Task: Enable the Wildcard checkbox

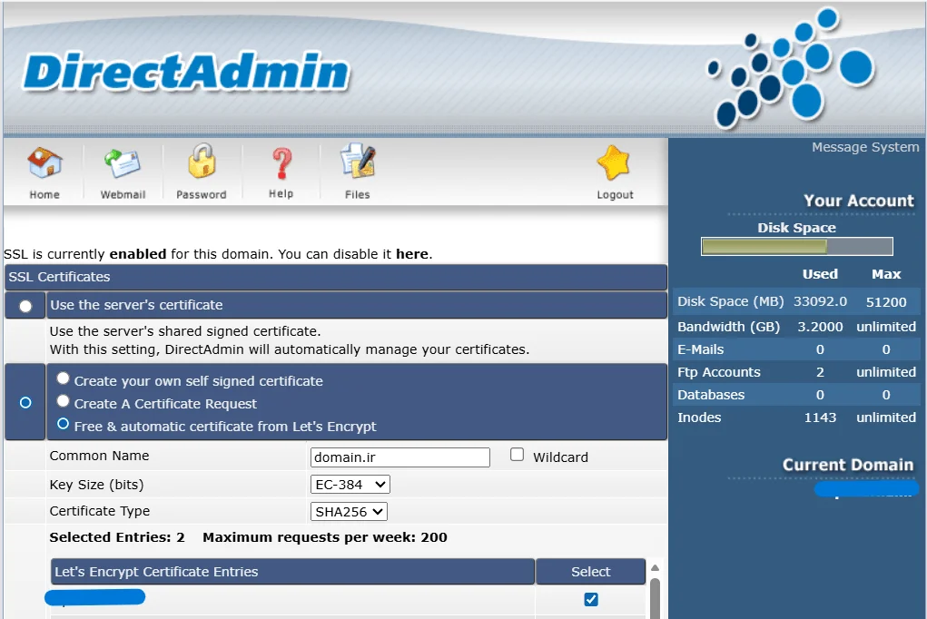Action: [518, 455]
